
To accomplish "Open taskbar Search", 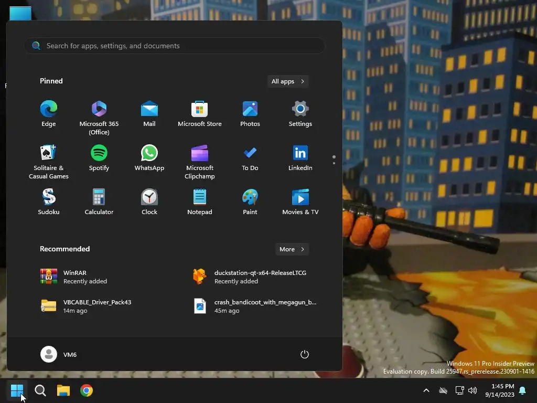I will coord(40,390).
